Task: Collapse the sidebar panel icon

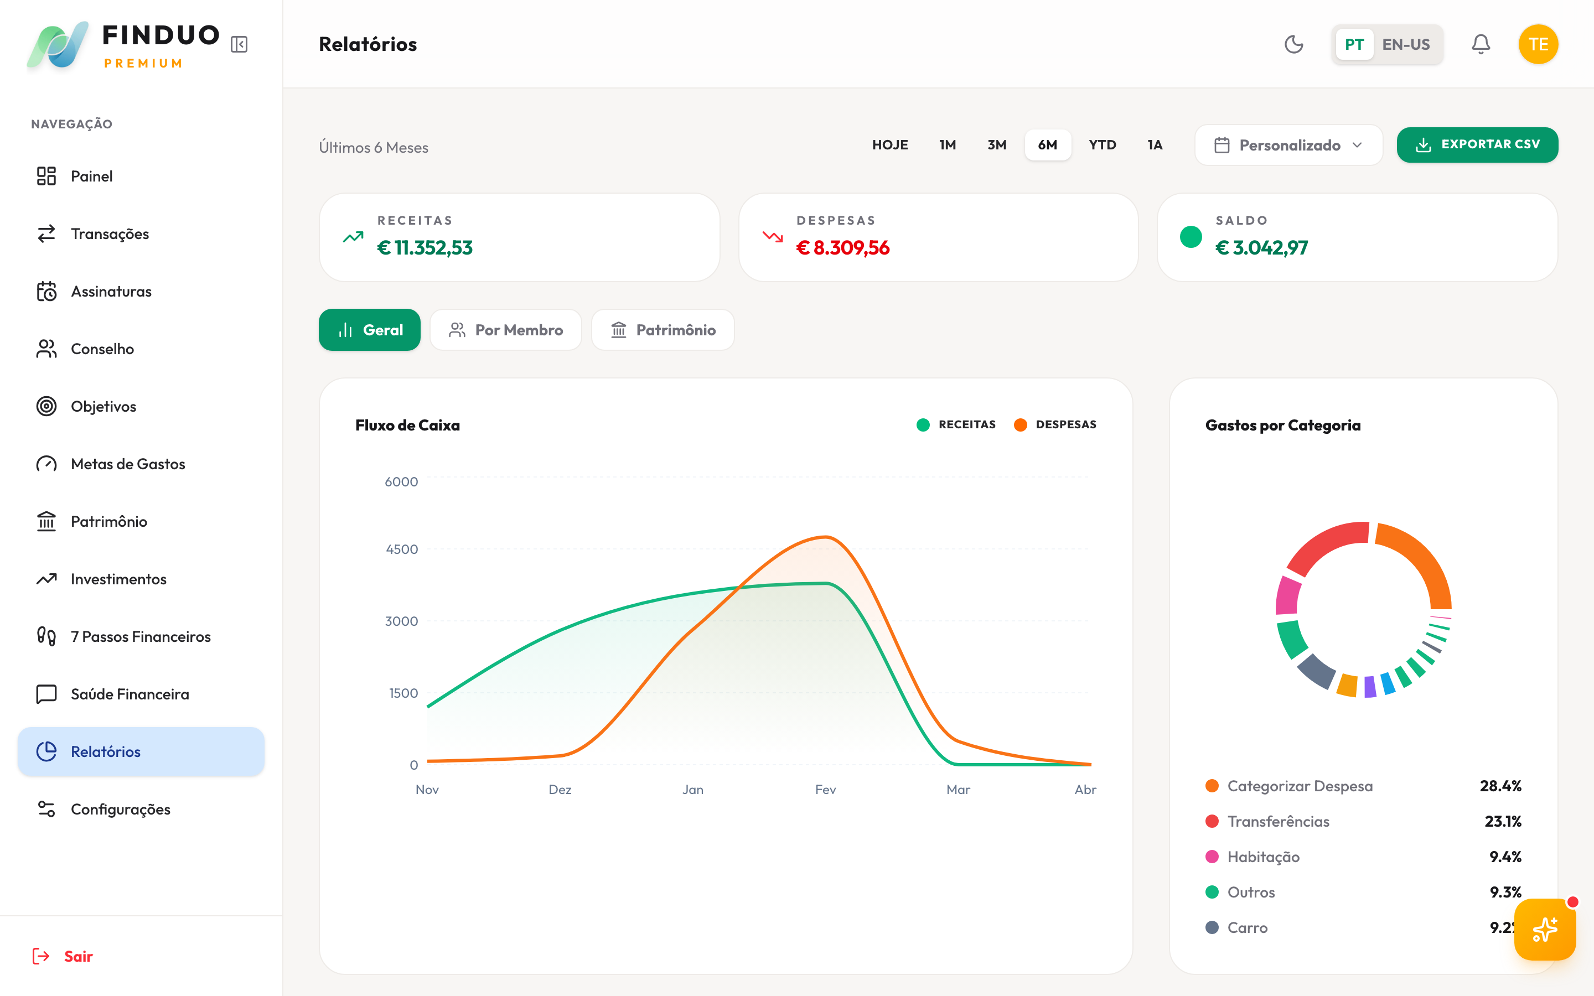Action: 239,44
